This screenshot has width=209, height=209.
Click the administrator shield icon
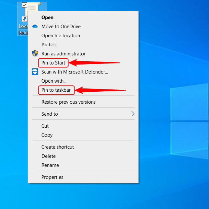35,53
